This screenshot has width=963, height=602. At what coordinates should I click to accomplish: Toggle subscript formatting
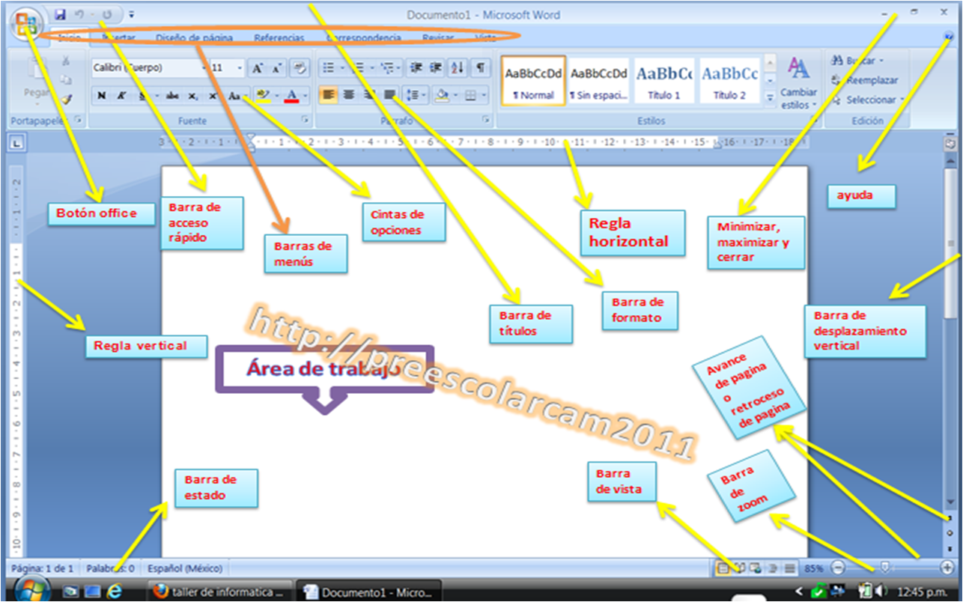(193, 95)
